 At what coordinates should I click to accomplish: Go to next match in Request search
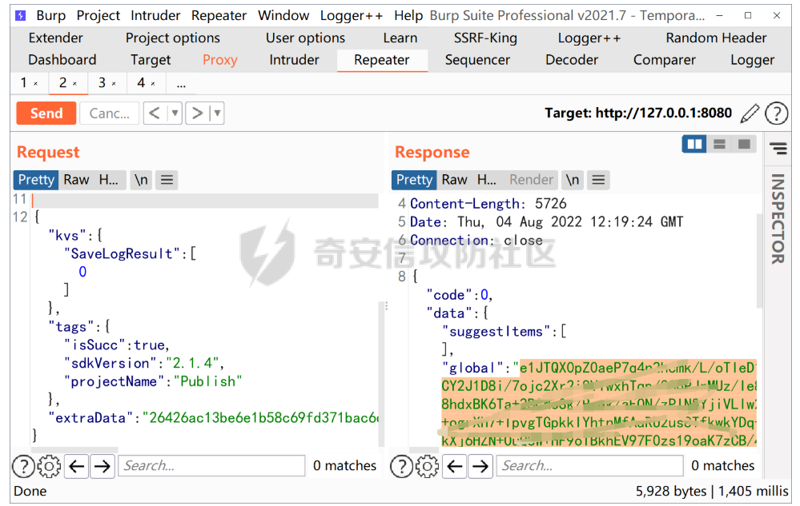tap(103, 466)
